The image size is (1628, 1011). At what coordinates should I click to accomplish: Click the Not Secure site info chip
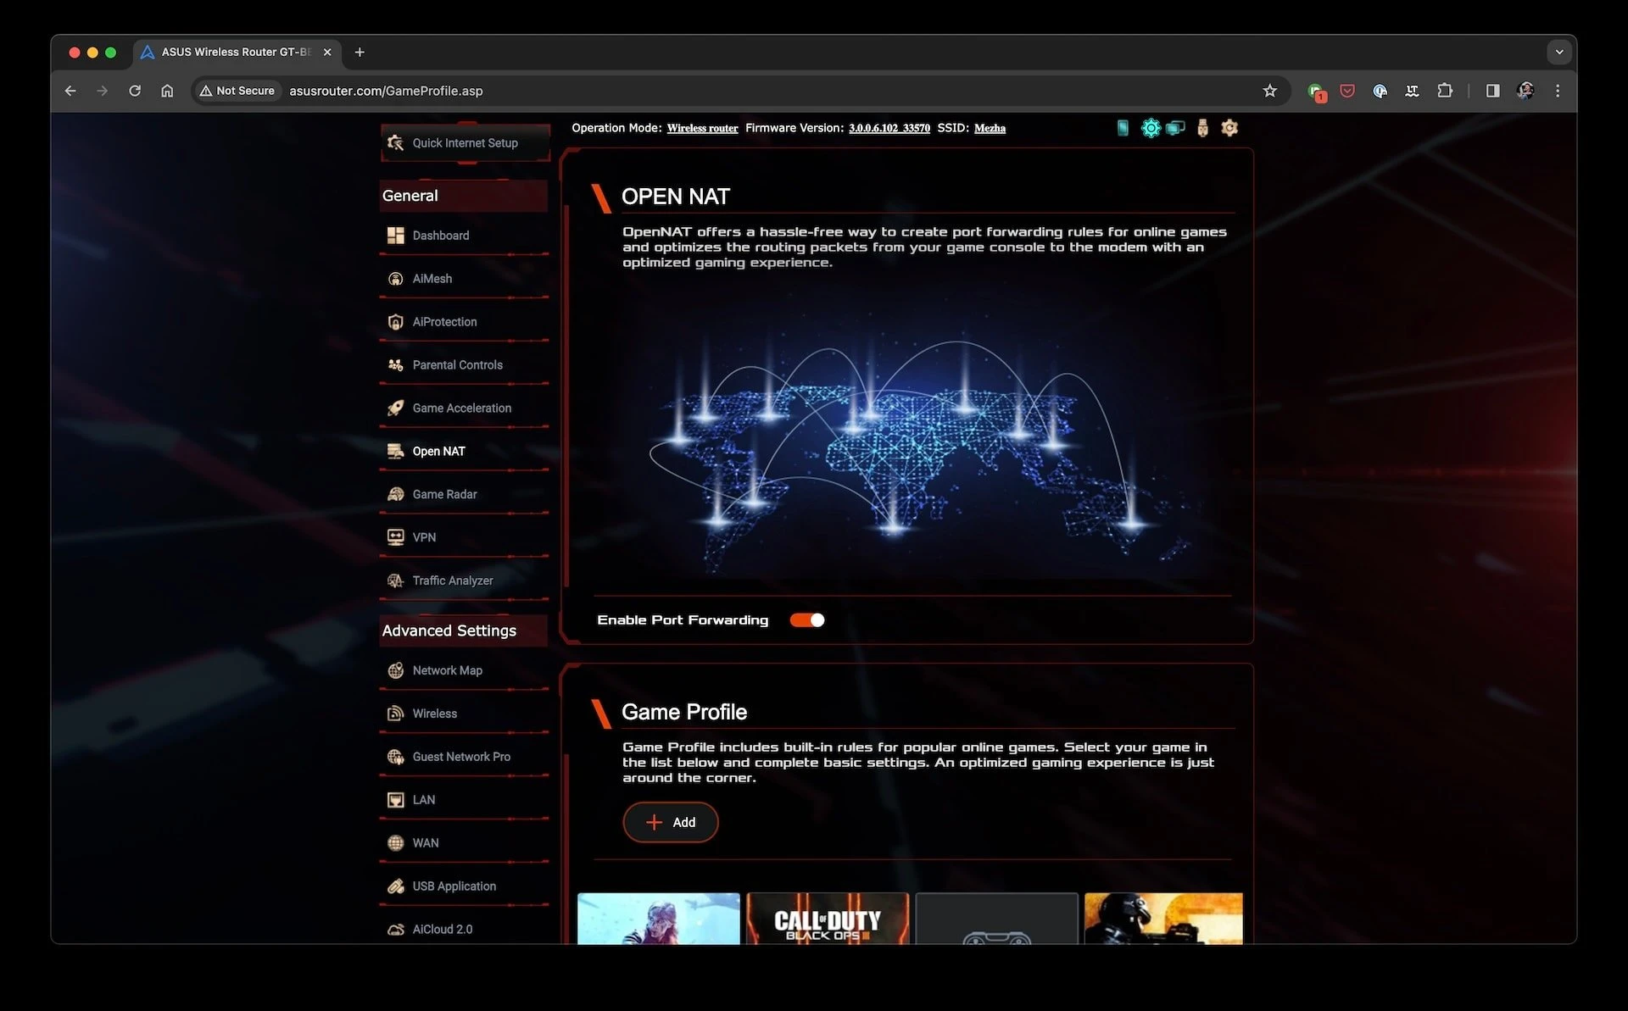pyautogui.click(x=237, y=91)
